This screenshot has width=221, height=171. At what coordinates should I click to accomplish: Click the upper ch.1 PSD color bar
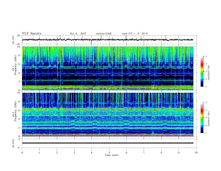(202, 72)
